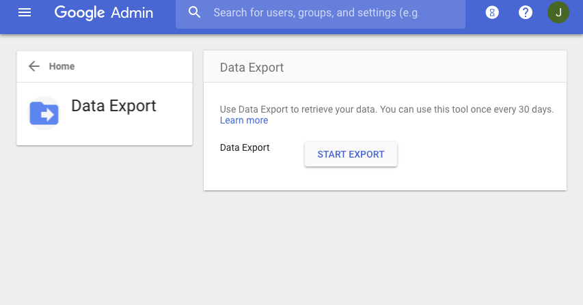Go back to Home
The height and width of the screenshot is (305, 583).
tap(62, 66)
